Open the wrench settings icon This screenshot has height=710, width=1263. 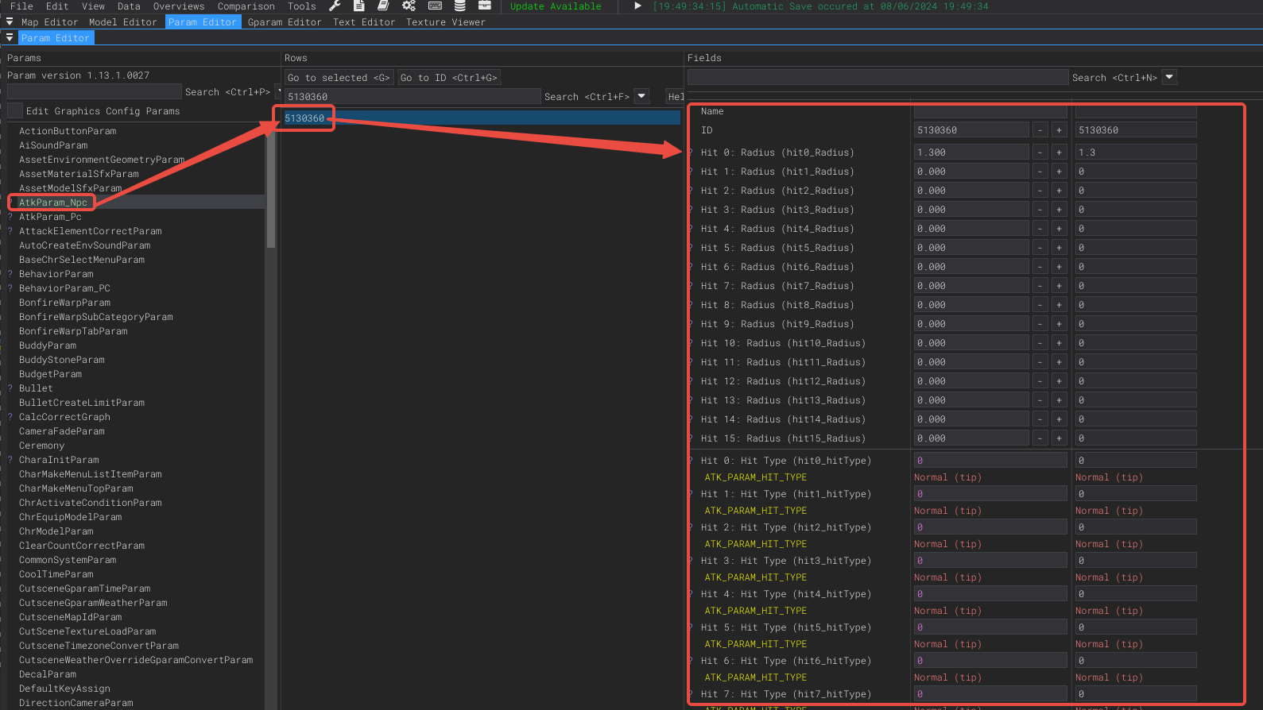pyautogui.click(x=335, y=6)
